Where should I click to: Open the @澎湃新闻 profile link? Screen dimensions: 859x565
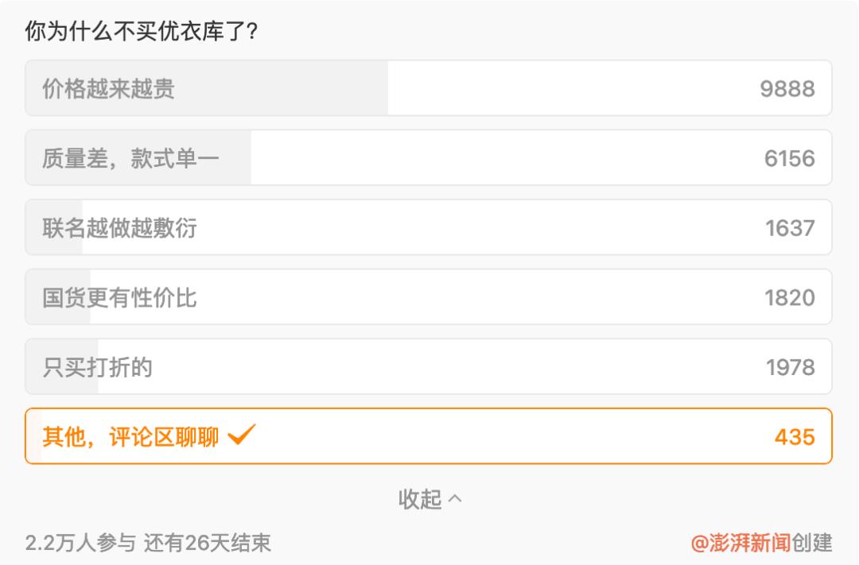coord(740,543)
